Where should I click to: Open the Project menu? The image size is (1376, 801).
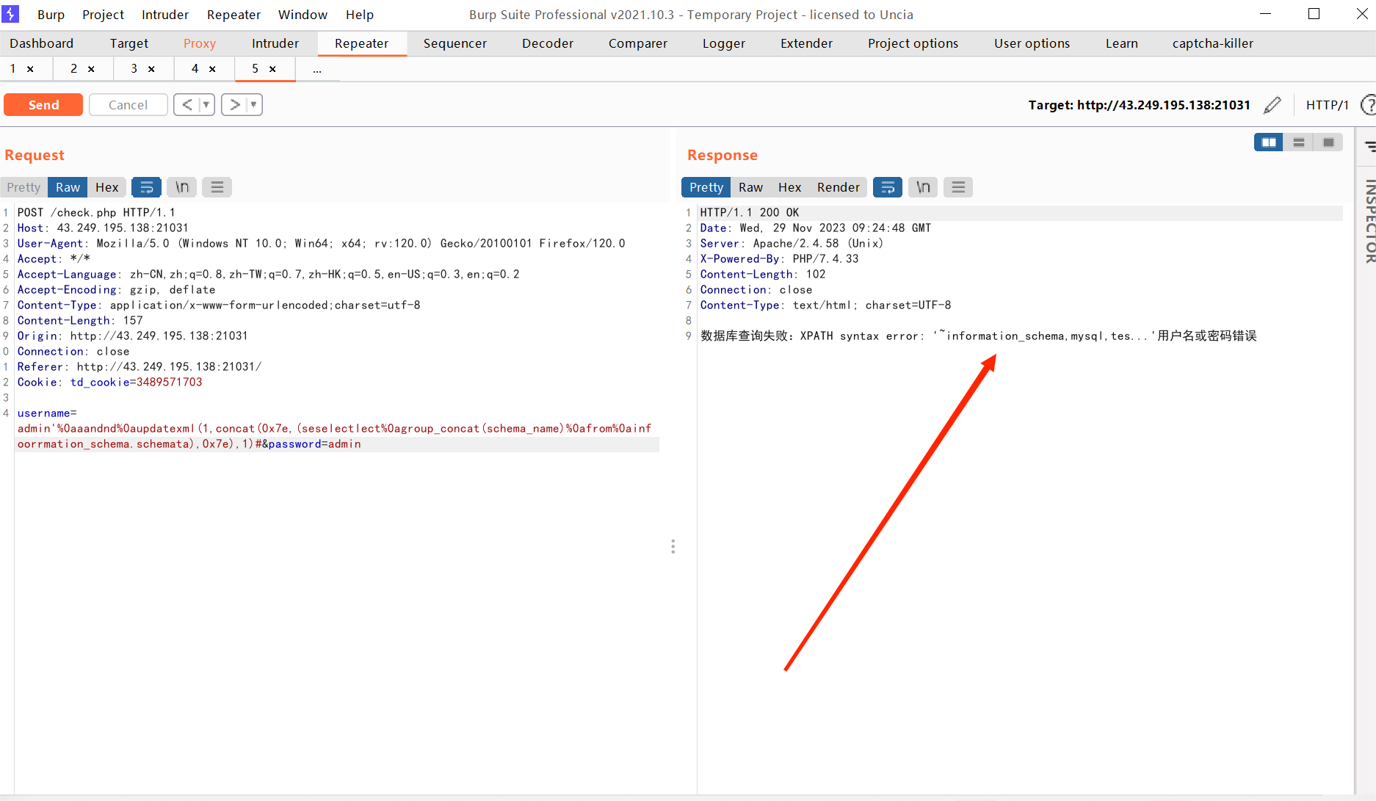(x=103, y=15)
